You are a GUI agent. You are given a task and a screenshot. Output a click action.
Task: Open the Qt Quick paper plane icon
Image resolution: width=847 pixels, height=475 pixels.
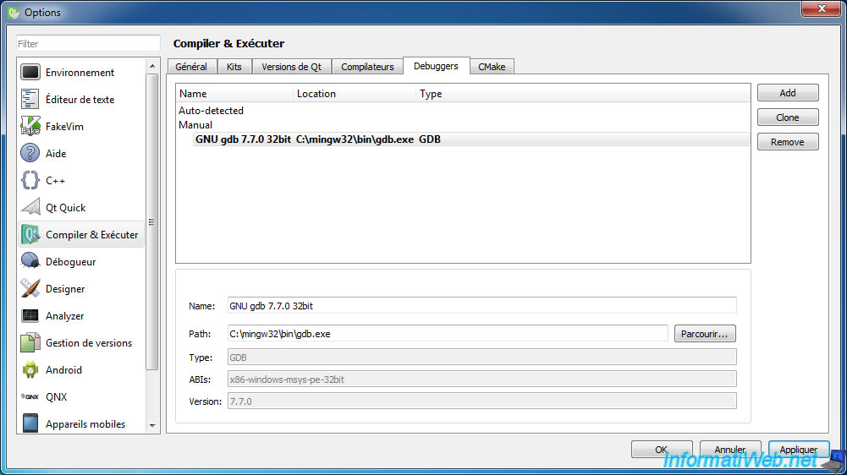30,207
